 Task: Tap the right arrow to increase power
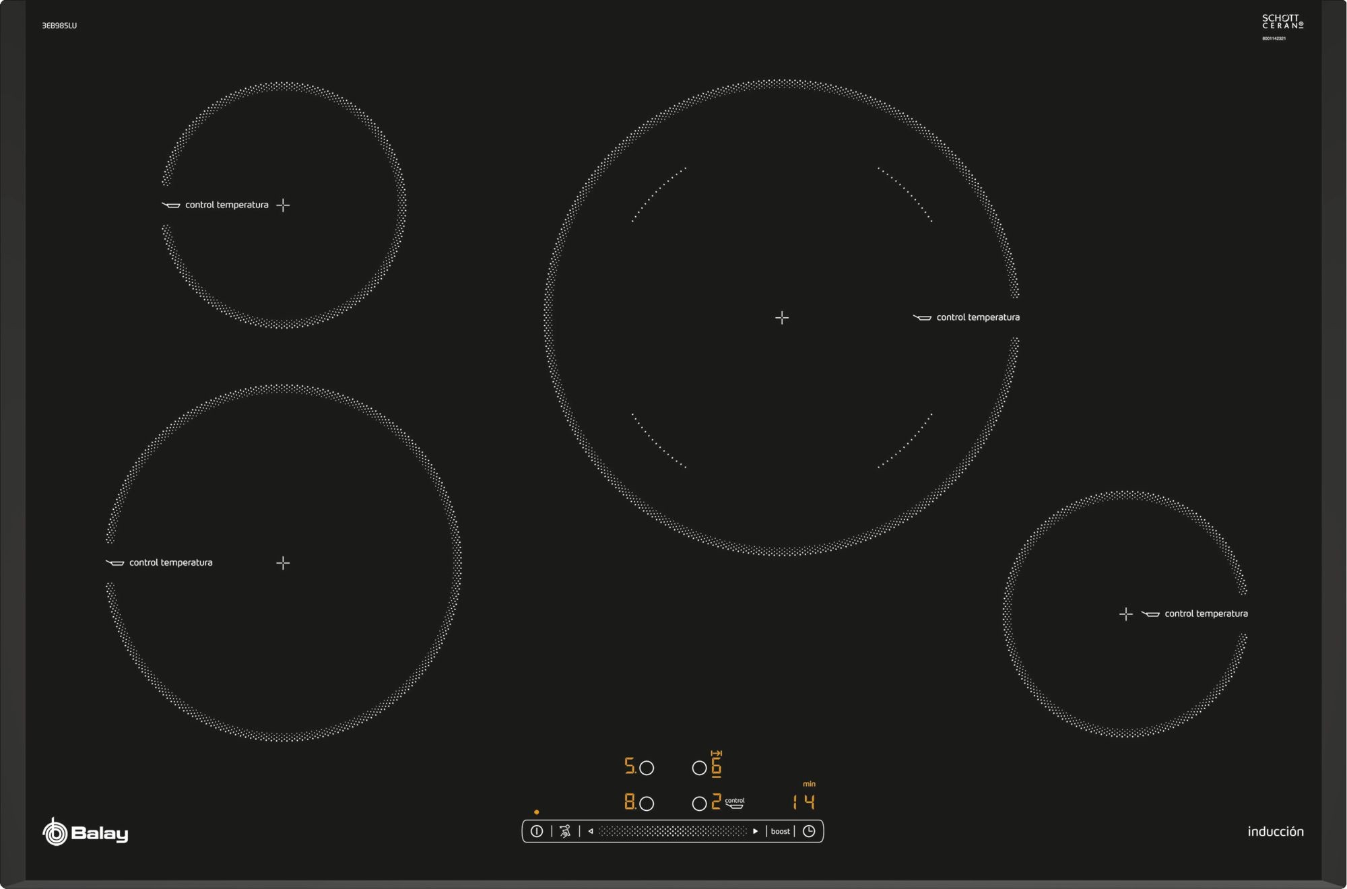pyautogui.click(x=755, y=831)
